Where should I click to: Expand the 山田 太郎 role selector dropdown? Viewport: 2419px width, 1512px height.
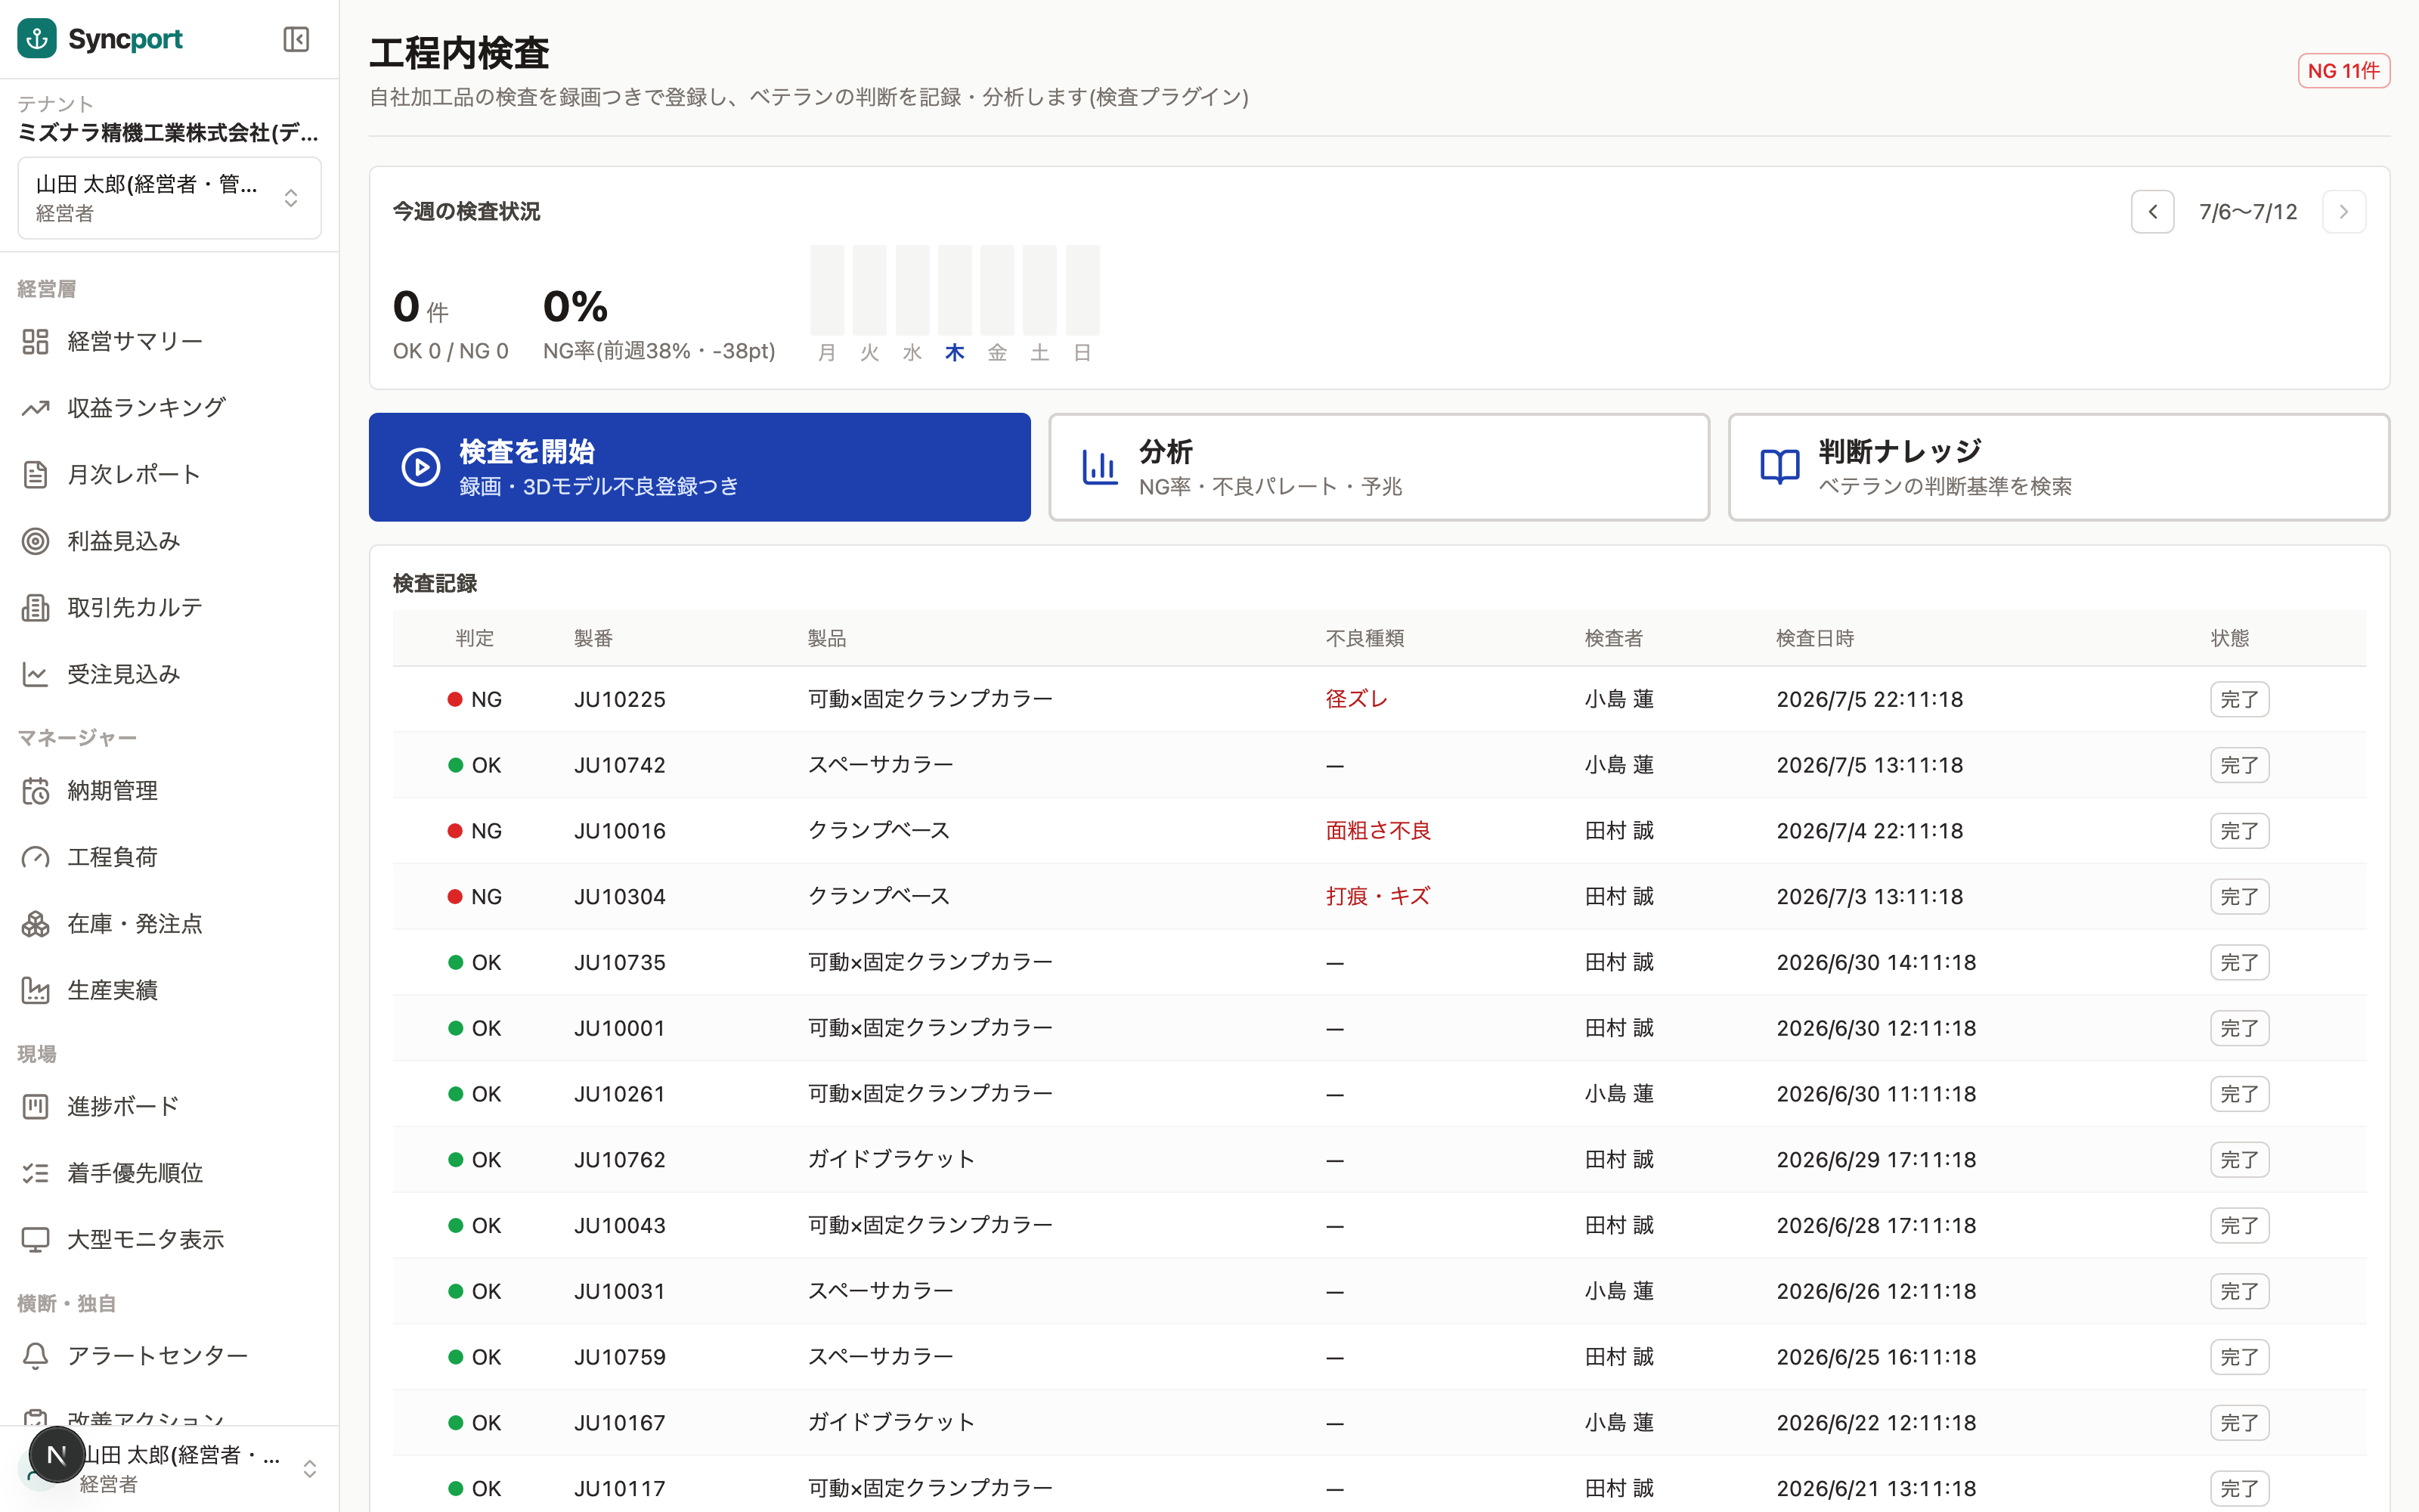pos(169,198)
